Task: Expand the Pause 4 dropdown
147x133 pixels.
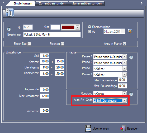Action: pos(124,75)
